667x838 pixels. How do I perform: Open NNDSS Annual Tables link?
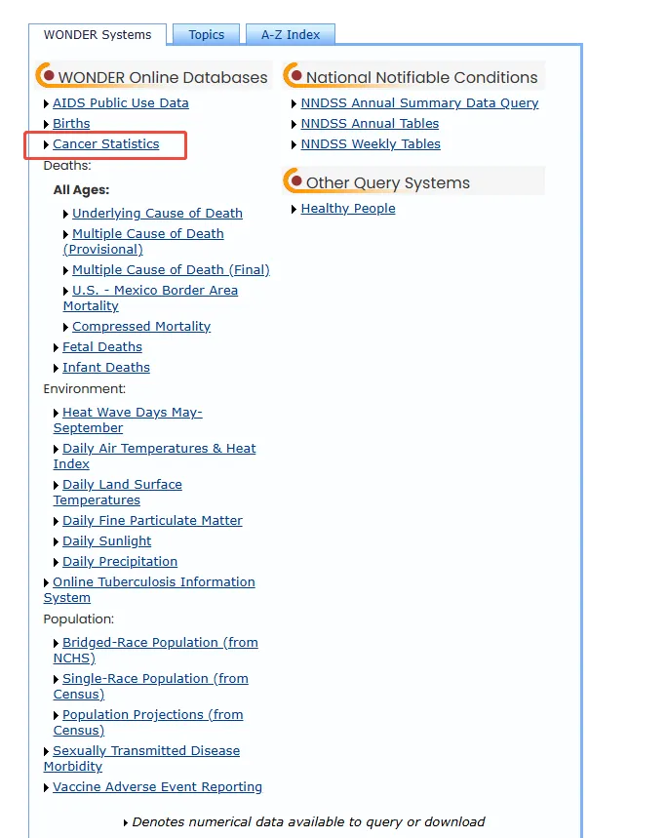pyautogui.click(x=371, y=124)
